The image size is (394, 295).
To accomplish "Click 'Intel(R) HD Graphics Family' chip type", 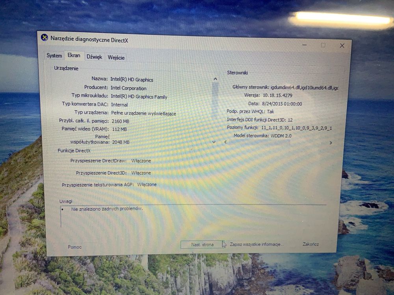I will tap(139, 97).
